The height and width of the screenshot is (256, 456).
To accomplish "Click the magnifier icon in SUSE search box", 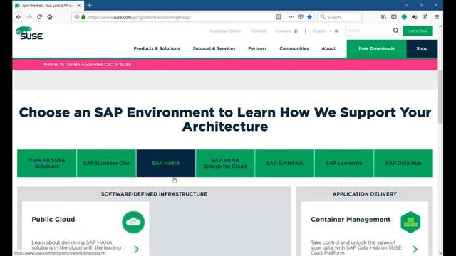I will tap(396, 31).
